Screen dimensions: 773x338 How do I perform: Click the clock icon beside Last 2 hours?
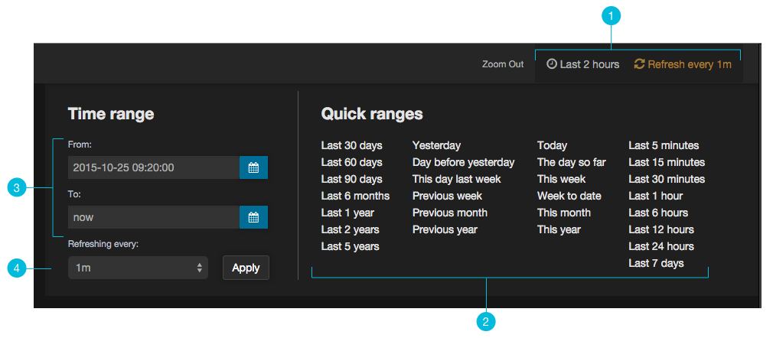[551, 64]
